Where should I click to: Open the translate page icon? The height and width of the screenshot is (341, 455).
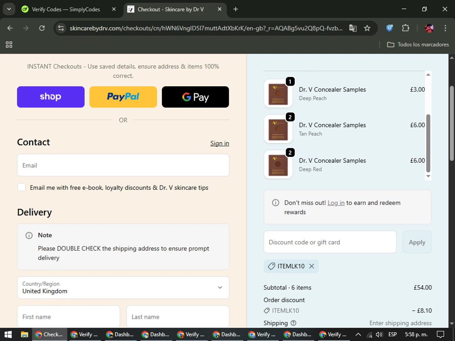pos(353,28)
